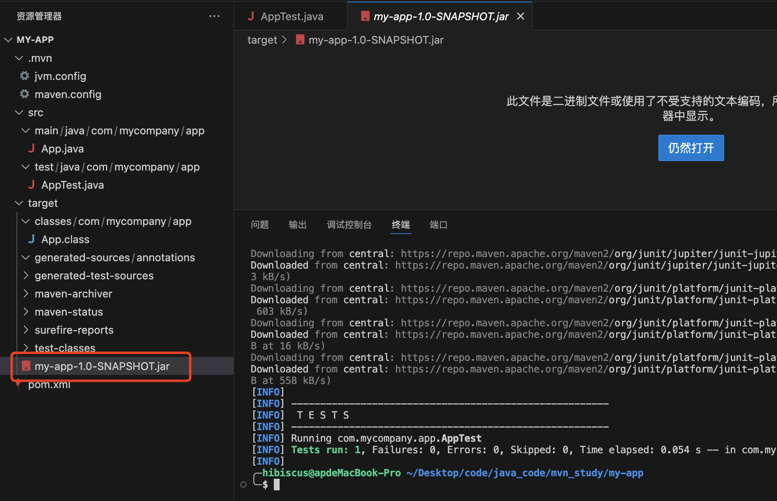The width and height of the screenshot is (777, 501).
Task: Open the explorer panel more actions ellipsis
Action: coord(214,16)
